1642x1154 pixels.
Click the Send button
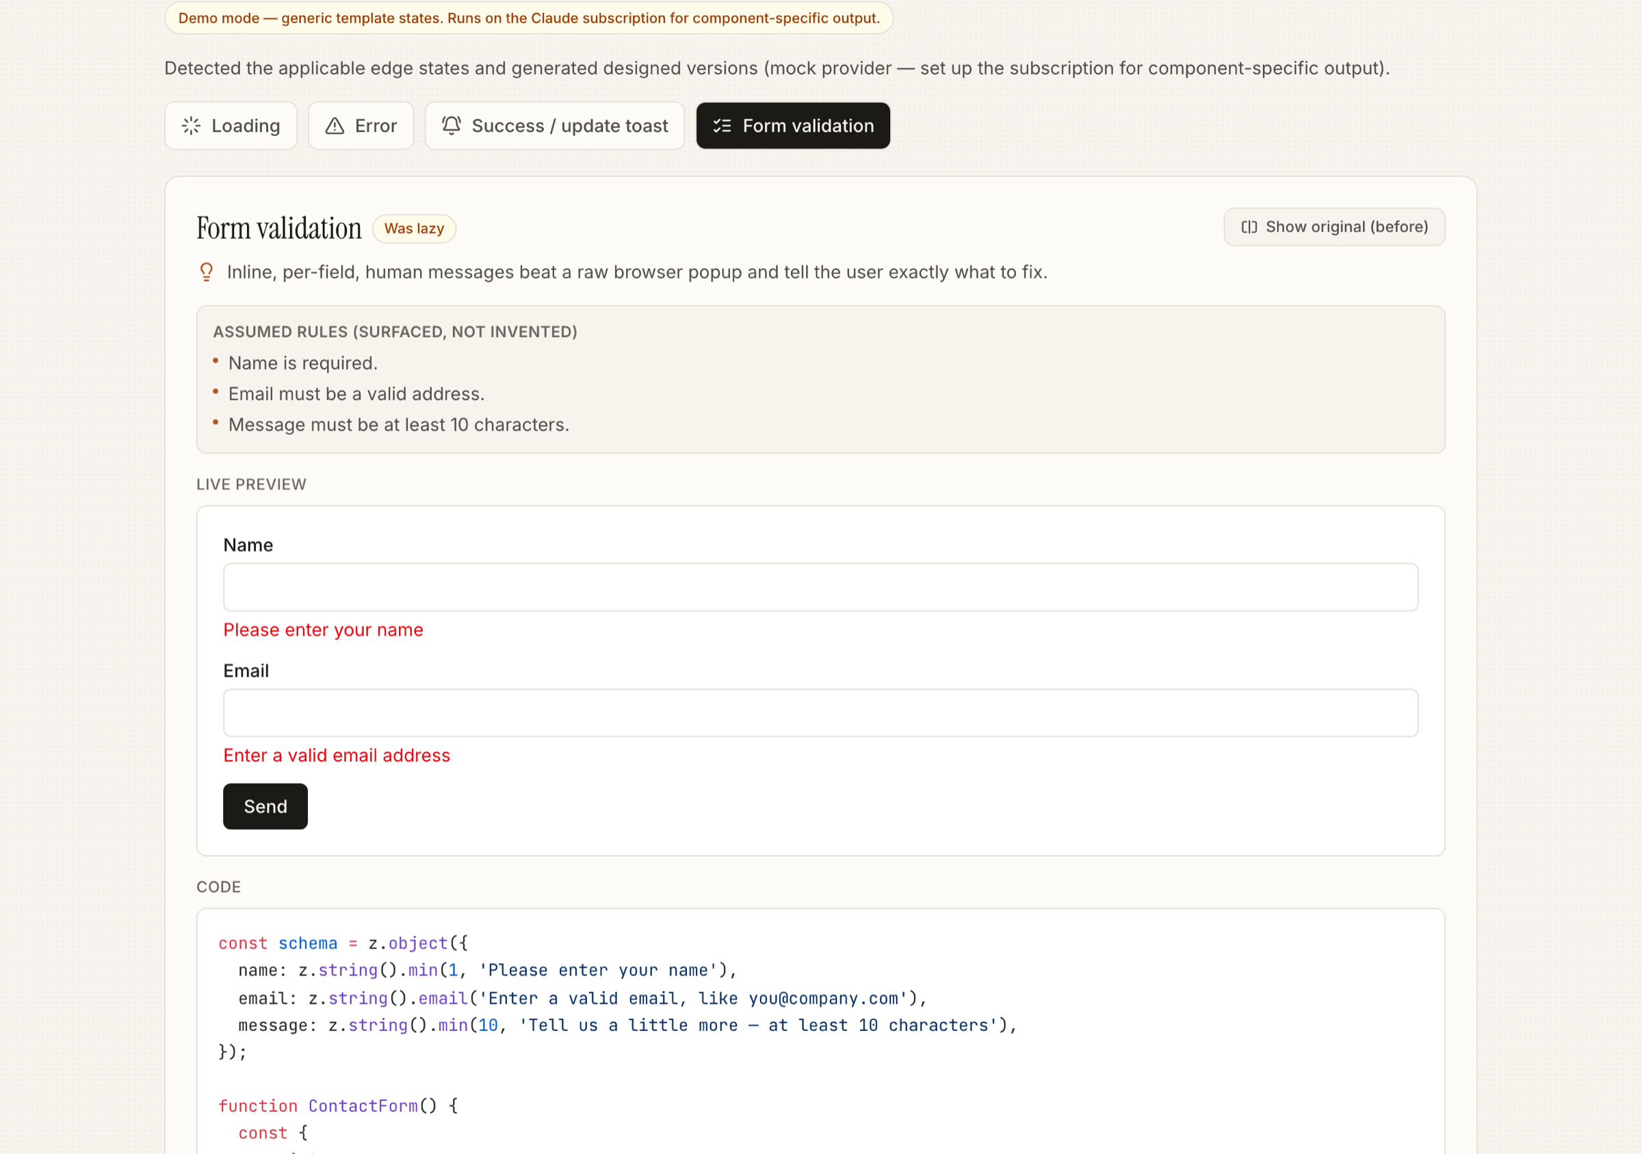pos(265,807)
